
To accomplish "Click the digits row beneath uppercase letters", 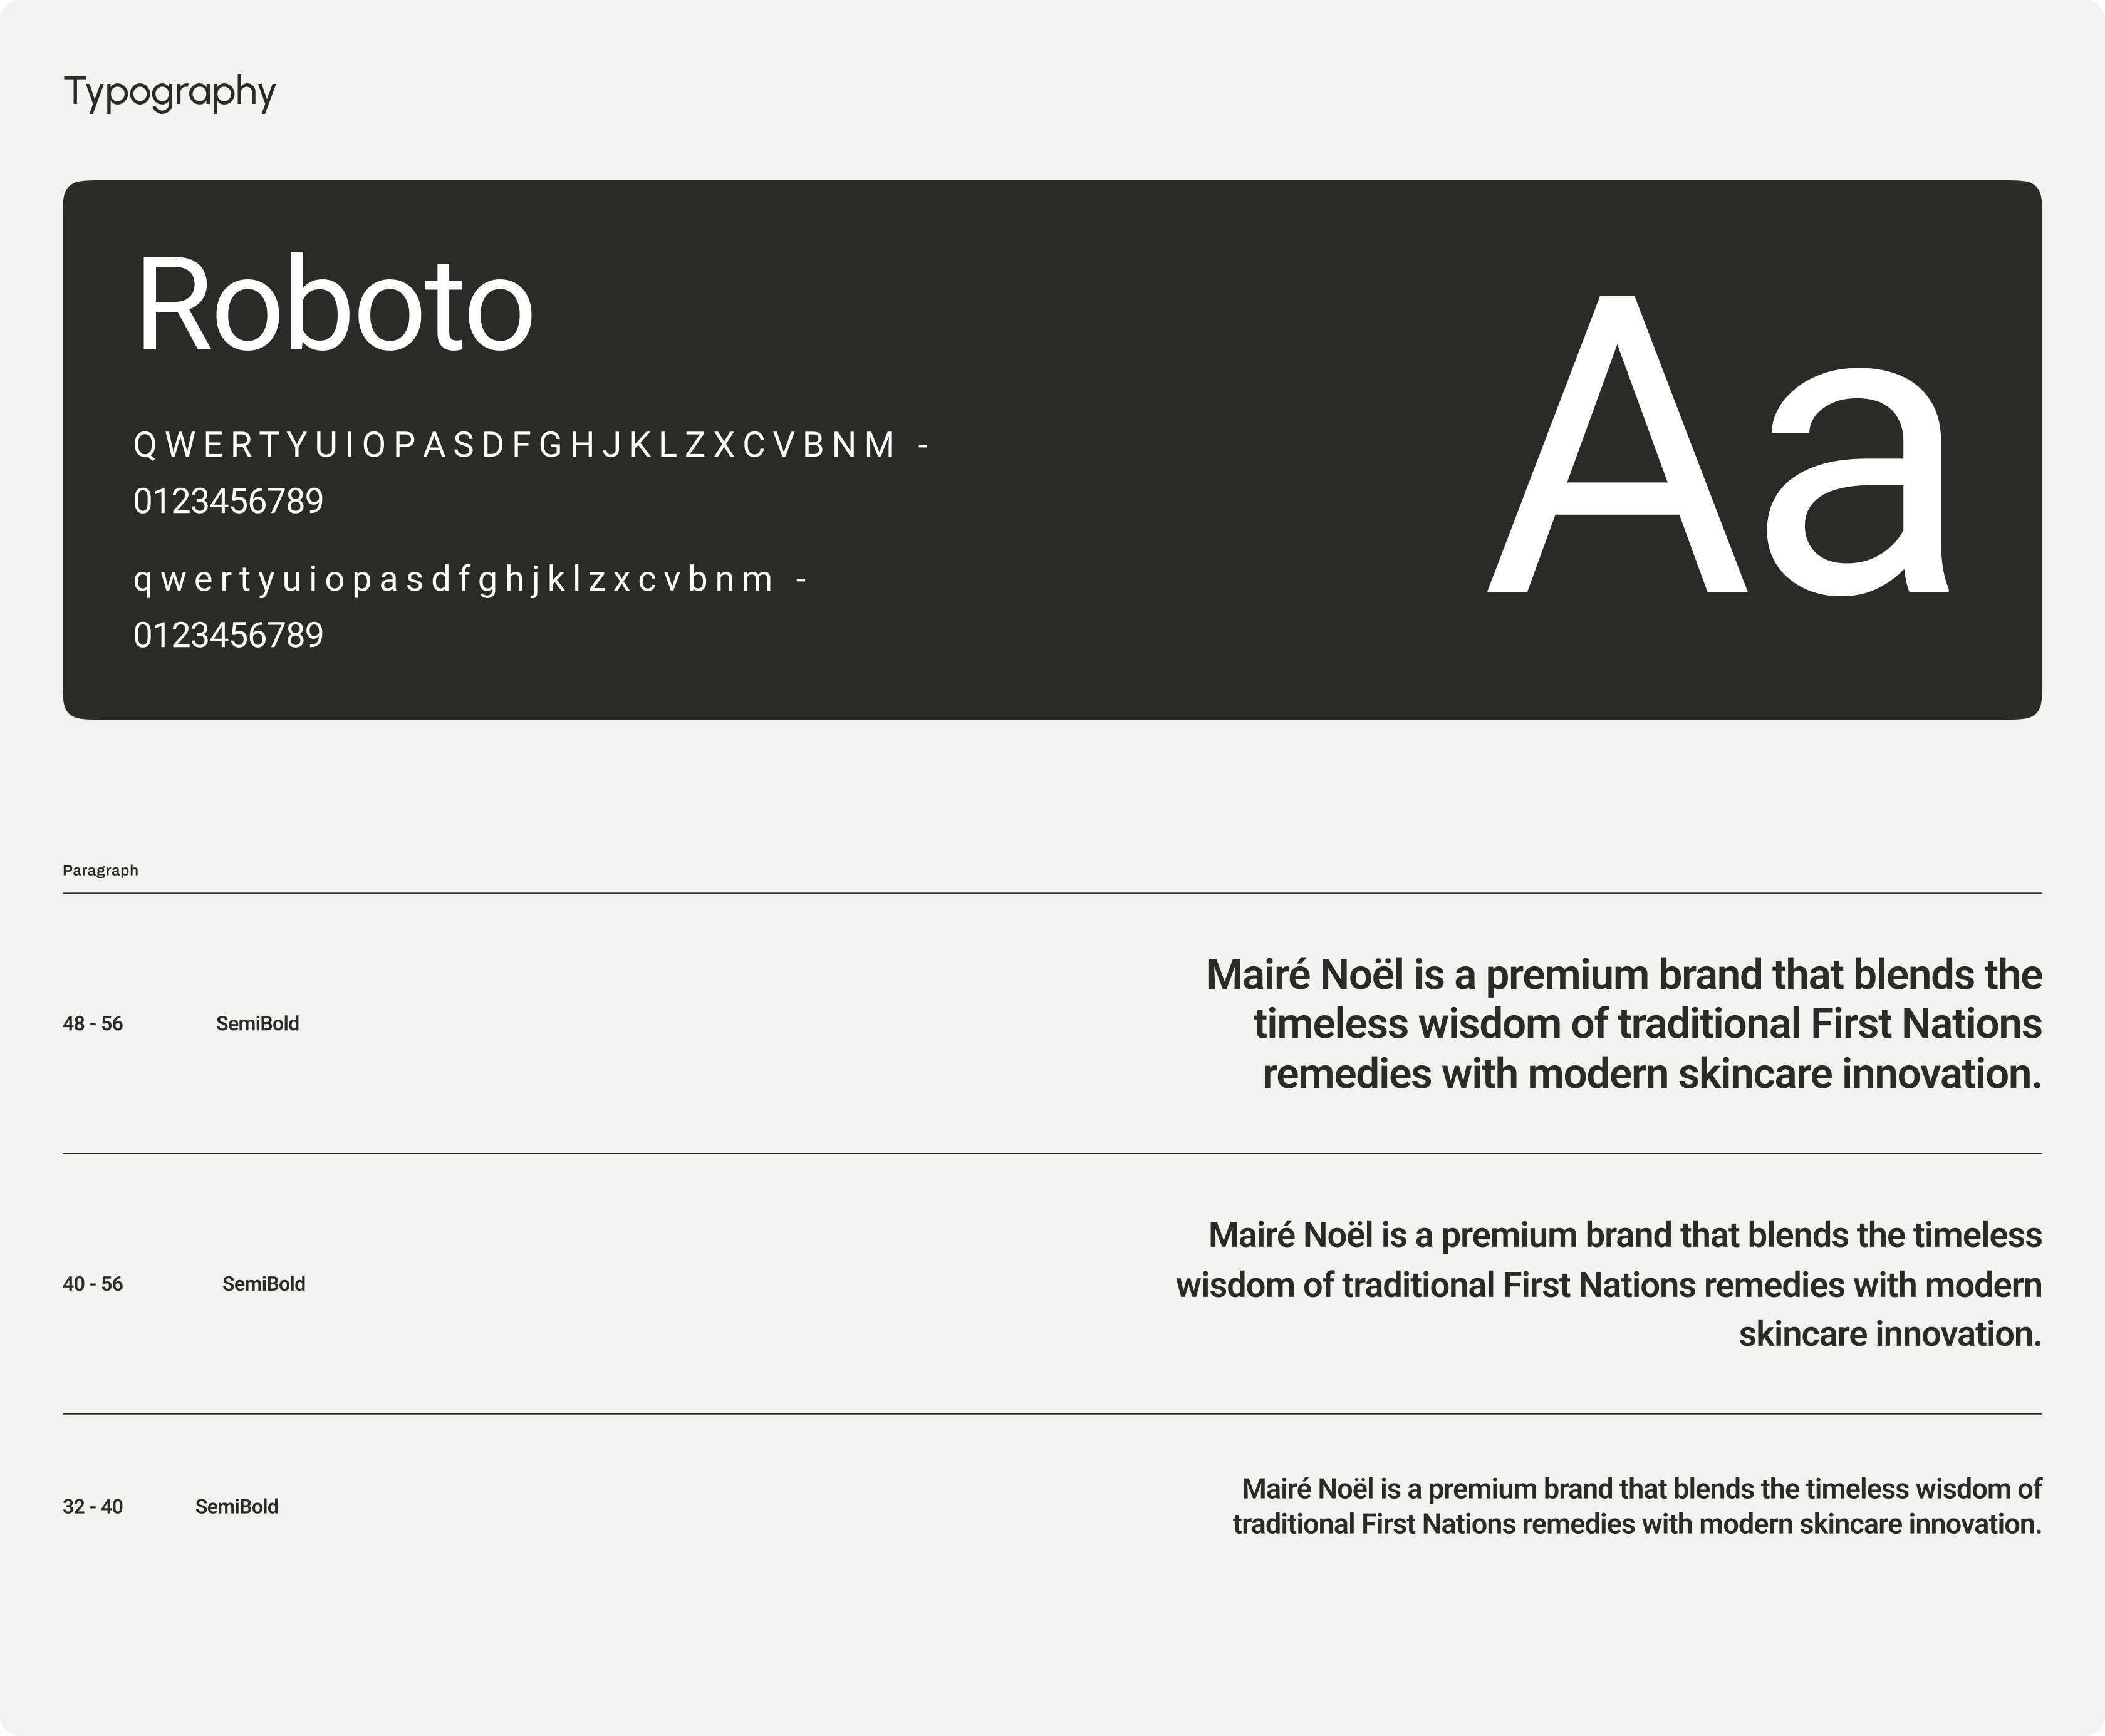I will (x=228, y=501).
